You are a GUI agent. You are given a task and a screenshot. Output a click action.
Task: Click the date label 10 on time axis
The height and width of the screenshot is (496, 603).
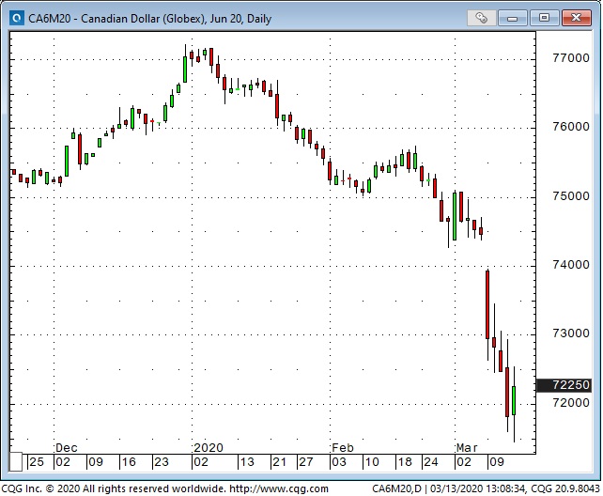[372, 462]
